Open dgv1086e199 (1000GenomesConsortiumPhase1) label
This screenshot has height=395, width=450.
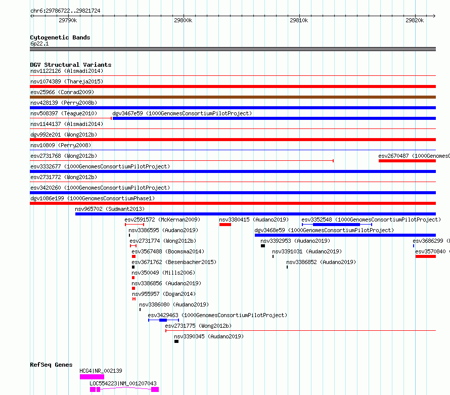(93, 198)
